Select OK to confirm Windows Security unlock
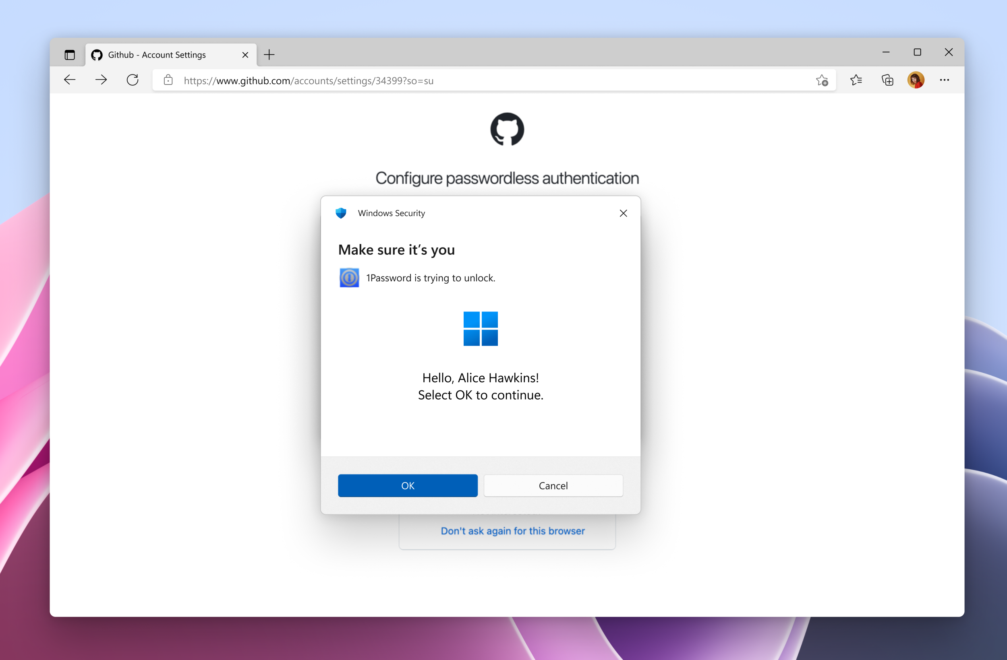The height and width of the screenshot is (660, 1007). 408,485
